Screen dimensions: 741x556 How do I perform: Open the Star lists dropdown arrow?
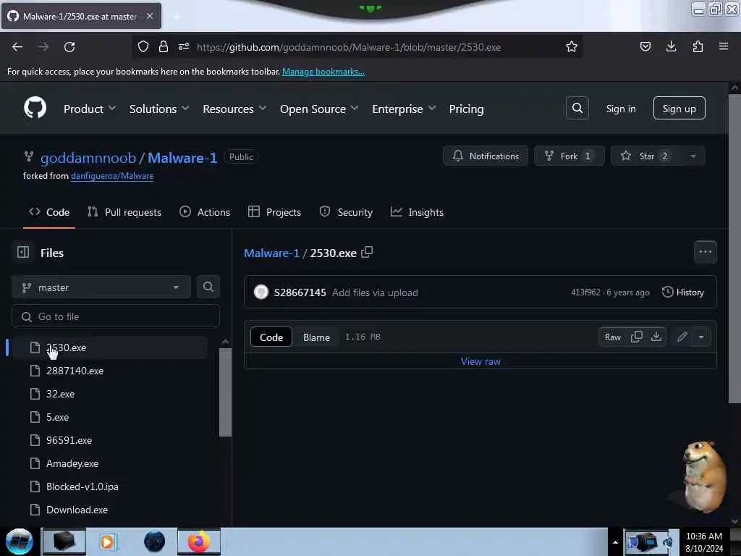[x=693, y=156]
